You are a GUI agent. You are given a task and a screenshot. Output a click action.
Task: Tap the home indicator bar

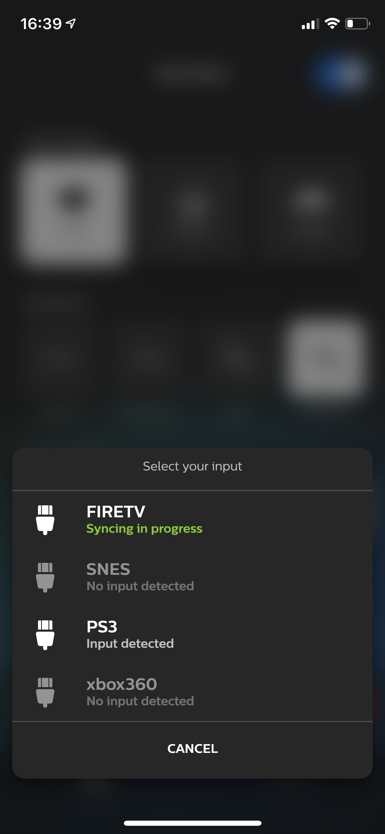(192, 823)
